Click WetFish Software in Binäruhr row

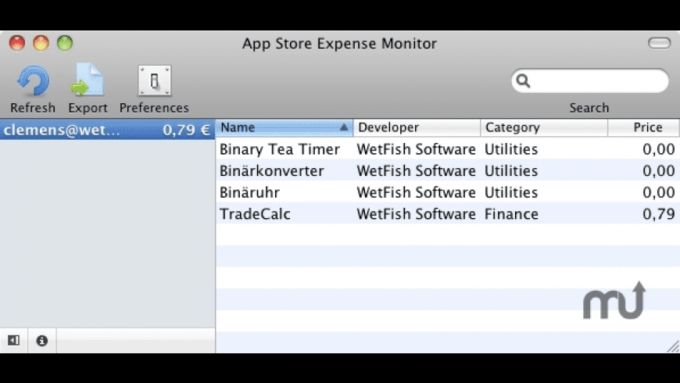click(417, 192)
